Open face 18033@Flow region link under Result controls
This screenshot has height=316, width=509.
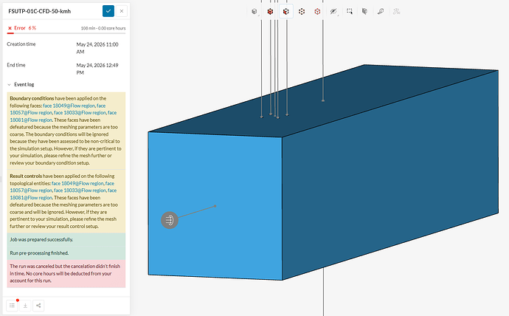point(80,190)
